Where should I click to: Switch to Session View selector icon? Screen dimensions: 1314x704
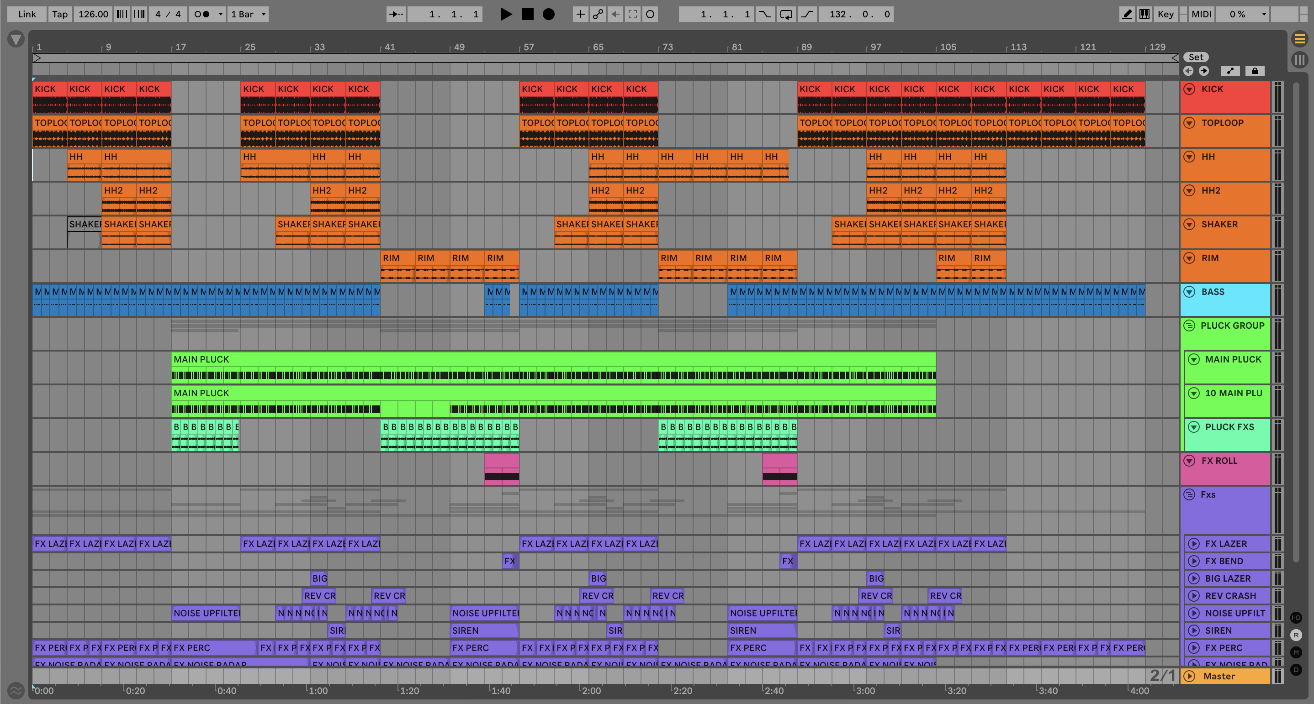point(1299,60)
